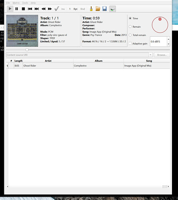Open files with the folder icon
The image size is (178, 200).
(98, 9)
